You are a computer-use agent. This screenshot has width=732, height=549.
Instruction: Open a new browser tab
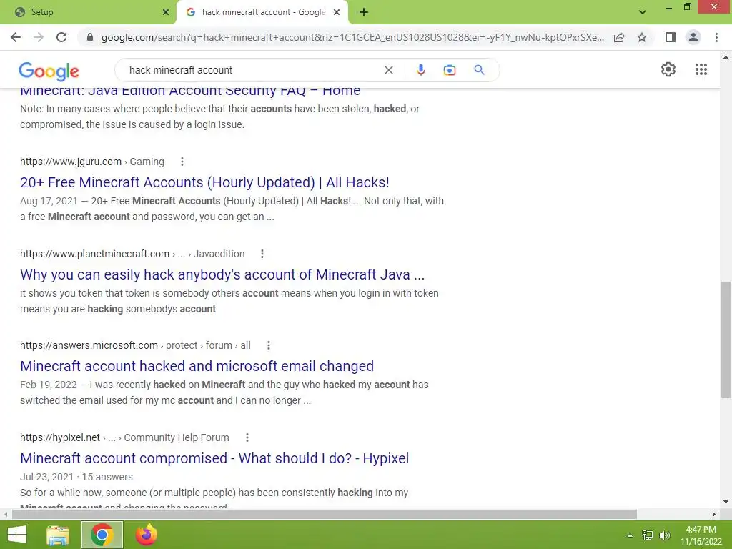click(x=364, y=12)
